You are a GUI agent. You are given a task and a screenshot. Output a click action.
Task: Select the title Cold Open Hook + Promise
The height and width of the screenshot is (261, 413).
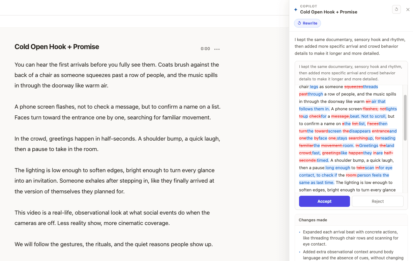coord(57,47)
